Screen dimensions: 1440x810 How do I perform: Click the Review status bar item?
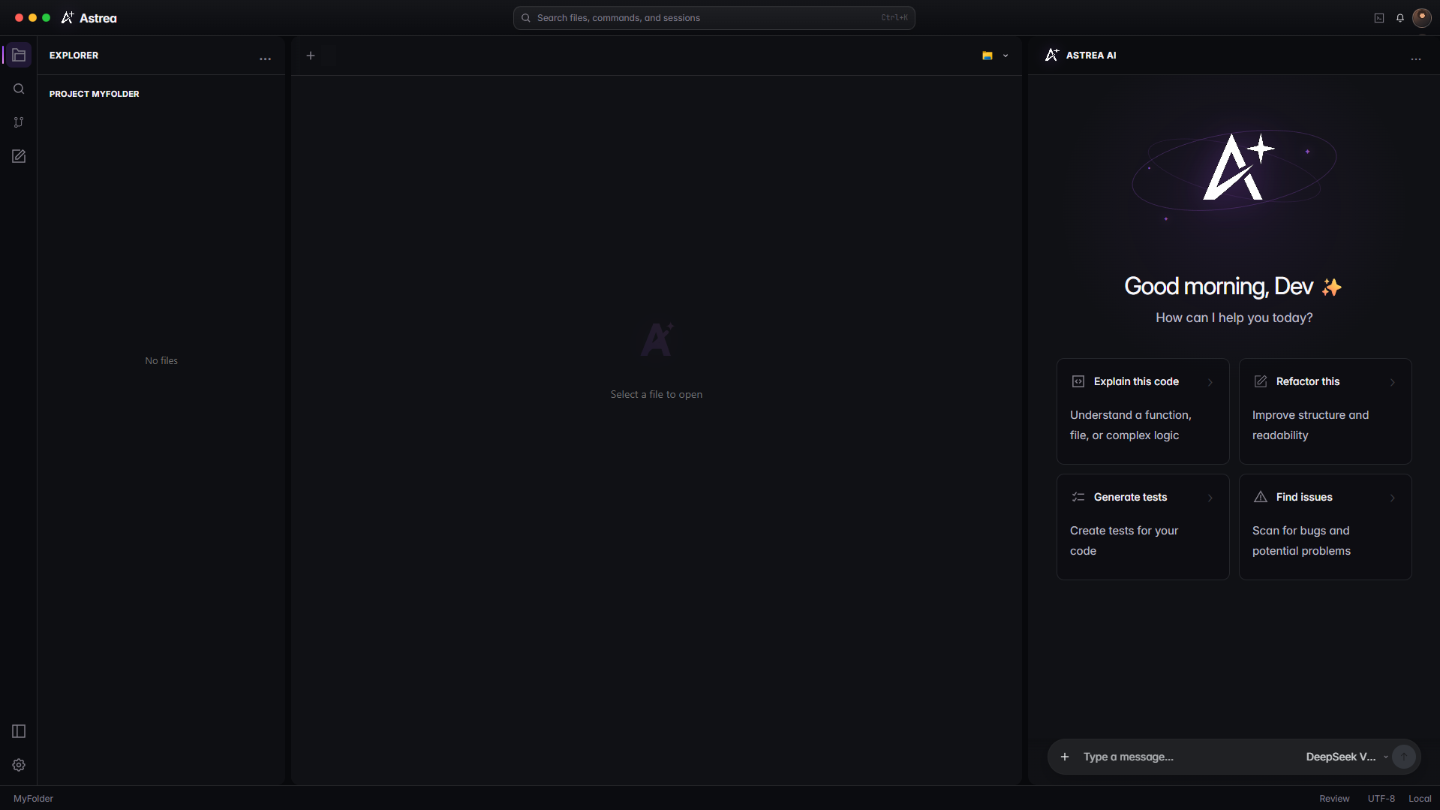(1334, 799)
